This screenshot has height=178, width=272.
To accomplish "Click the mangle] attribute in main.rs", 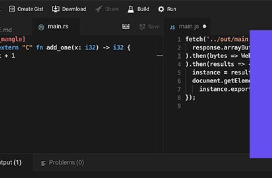I will click(13, 39).
